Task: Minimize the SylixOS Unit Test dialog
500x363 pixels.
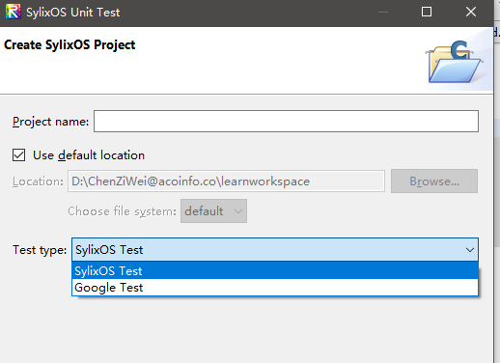Action: click(x=383, y=13)
